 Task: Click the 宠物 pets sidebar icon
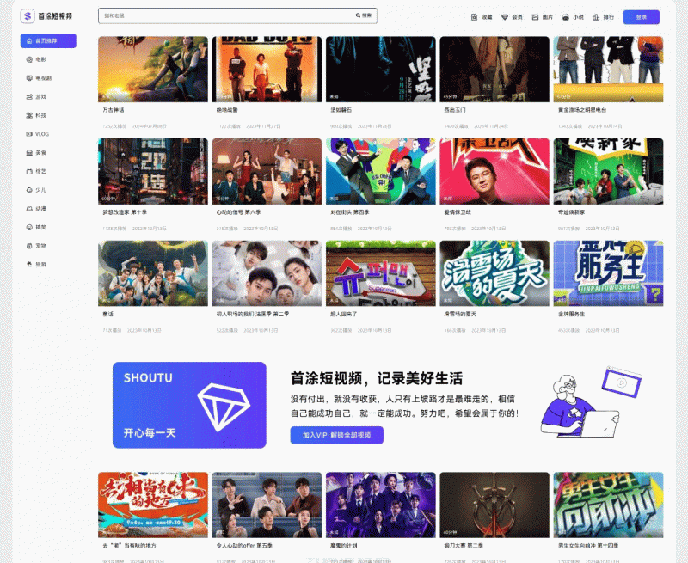click(x=29, y=245)
